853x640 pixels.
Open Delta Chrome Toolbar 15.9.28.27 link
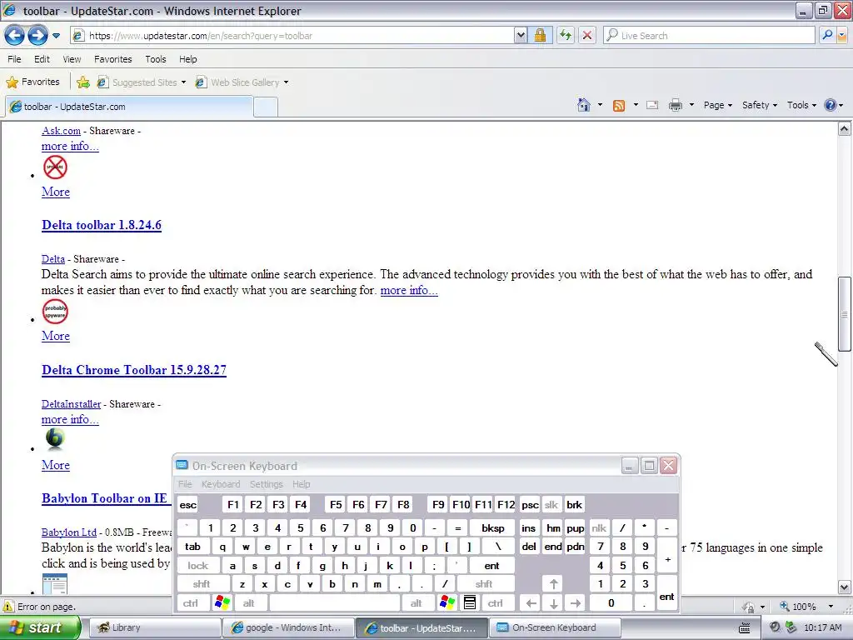tap(134, 370)
